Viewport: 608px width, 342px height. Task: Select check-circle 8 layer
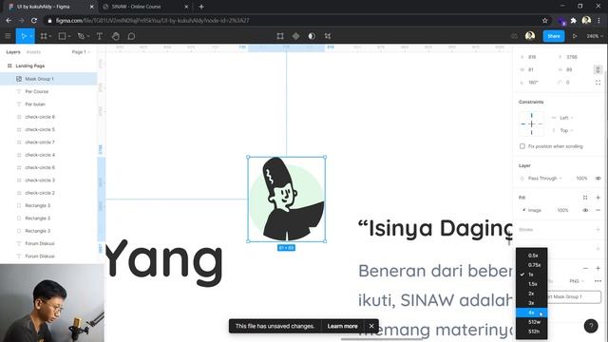pos(48,117)
